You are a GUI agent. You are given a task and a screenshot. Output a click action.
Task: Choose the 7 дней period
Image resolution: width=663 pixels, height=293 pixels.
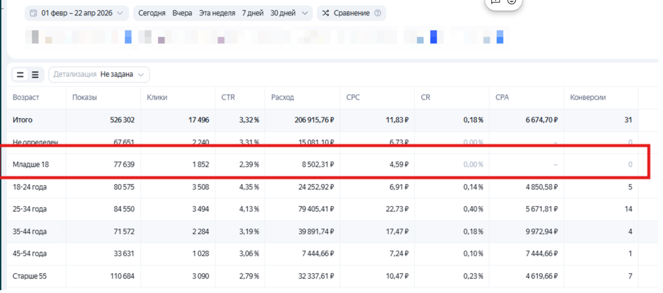coord(253,13)
